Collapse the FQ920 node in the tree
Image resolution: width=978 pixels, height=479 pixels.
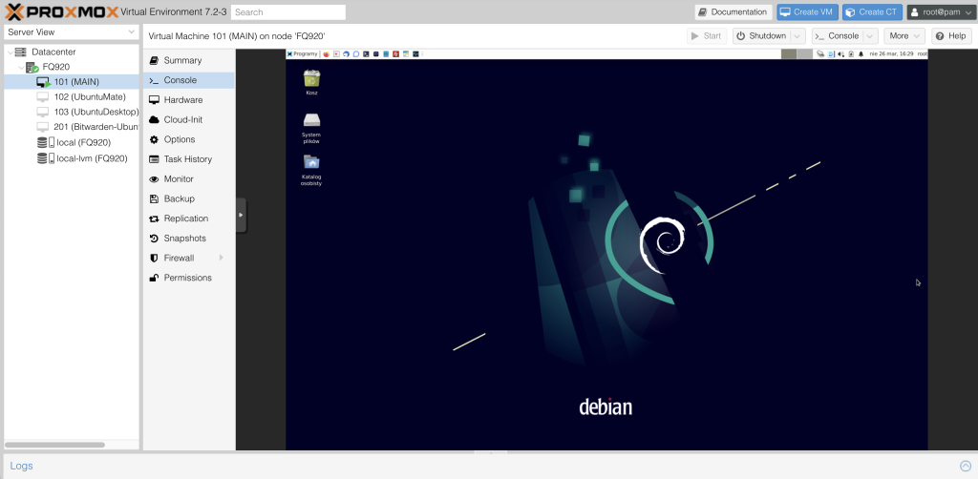(x=20, y=67)
